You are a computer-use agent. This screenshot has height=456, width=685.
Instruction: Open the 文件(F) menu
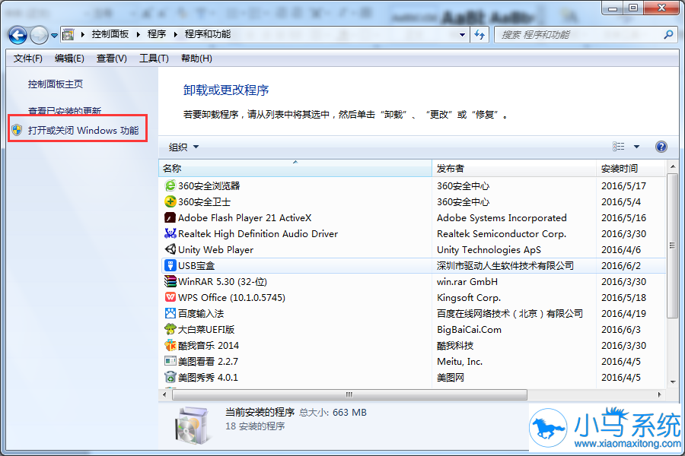pyautogui.click(x=28, y=59)
